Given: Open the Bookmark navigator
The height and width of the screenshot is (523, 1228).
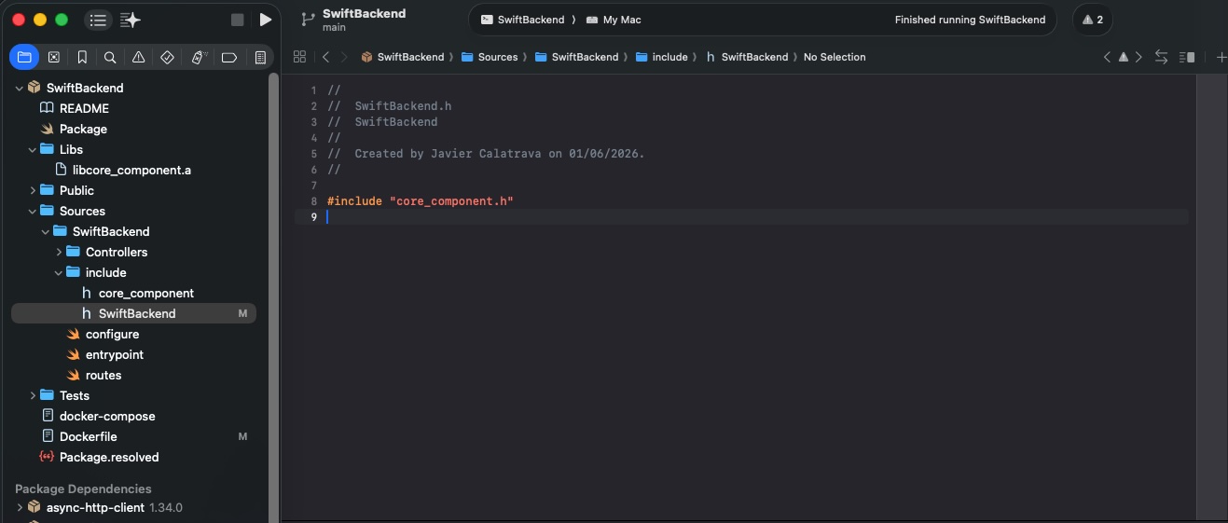Looking at the screenshot, I should (82, 57).
